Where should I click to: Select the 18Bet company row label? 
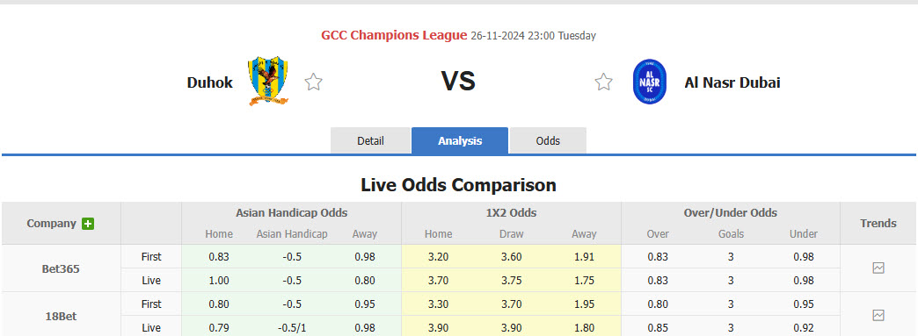pos(61,316)
